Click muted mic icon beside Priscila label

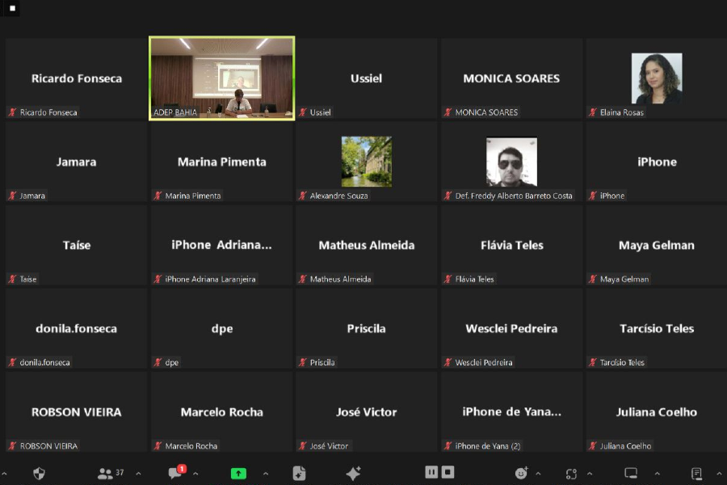click(x=303, y=362)
